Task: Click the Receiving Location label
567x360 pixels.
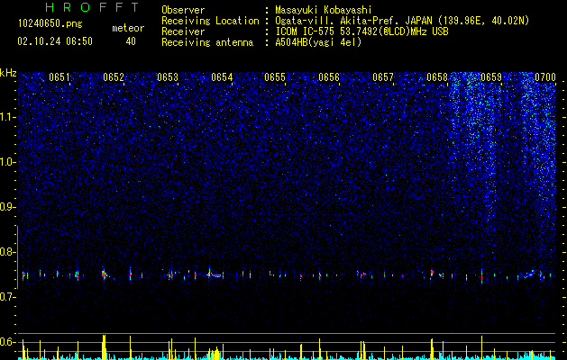Action: pos(210,21)
